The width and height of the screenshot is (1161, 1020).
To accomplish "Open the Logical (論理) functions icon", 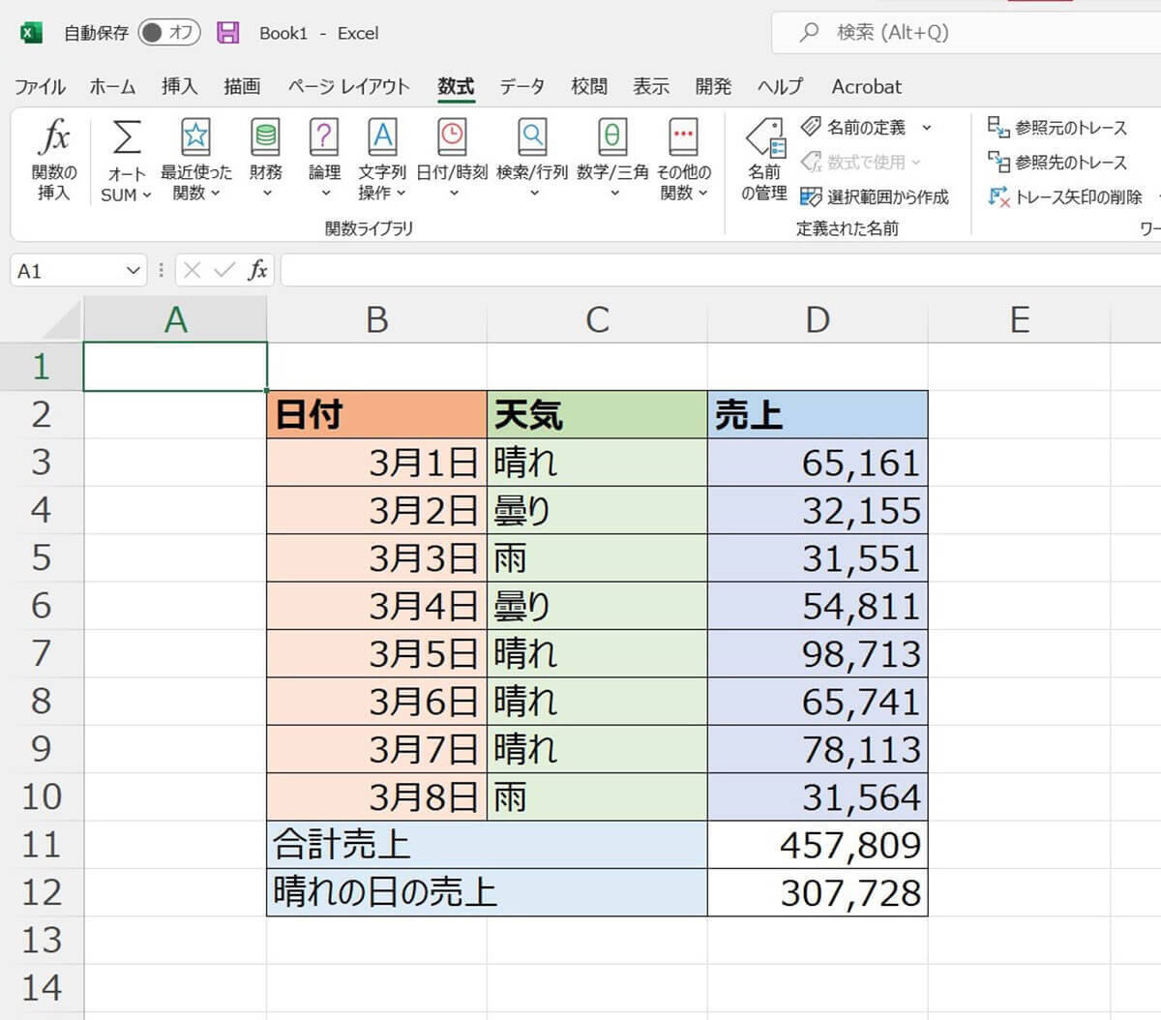I will (324, 139).
